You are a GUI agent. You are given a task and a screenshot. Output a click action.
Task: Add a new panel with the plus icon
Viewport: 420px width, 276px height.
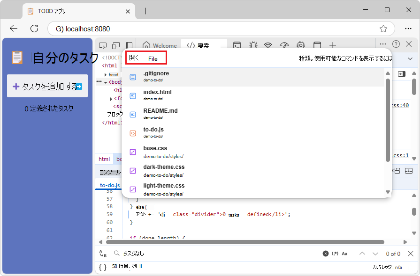333,45
